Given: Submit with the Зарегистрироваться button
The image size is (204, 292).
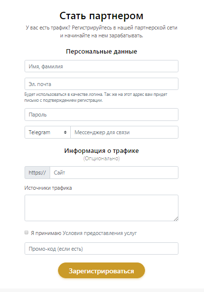Looking at the screenshot, I should pos(101,270).
